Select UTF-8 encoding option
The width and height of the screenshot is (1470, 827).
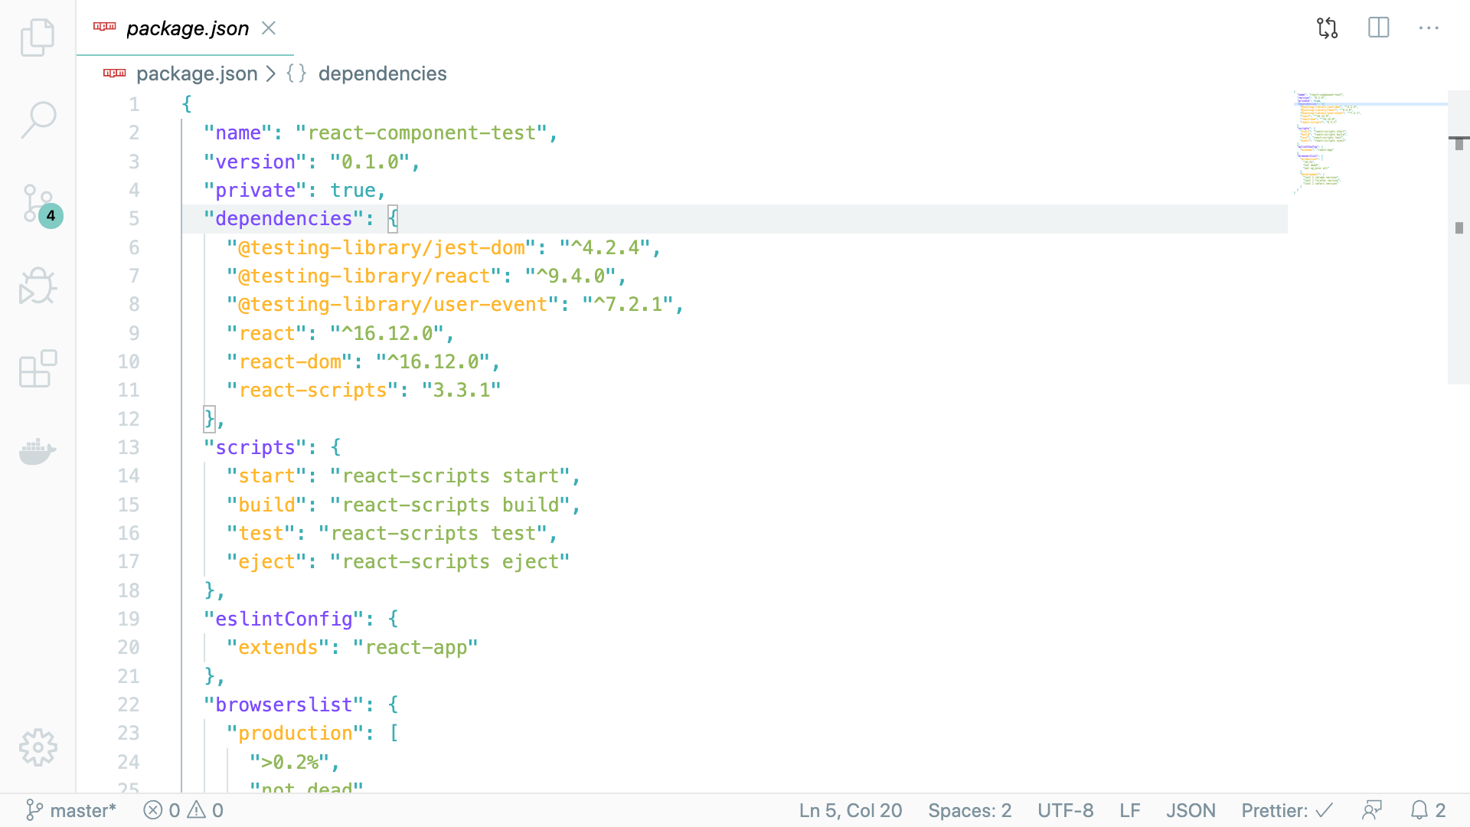[x=1065, y=810]
